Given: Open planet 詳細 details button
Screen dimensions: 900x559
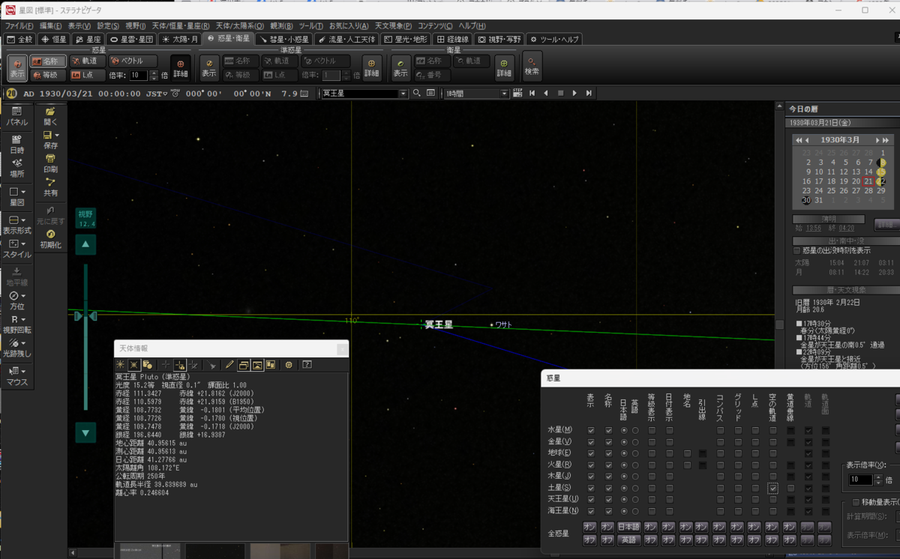Looking at the screenshot, I should coord(180,67).
